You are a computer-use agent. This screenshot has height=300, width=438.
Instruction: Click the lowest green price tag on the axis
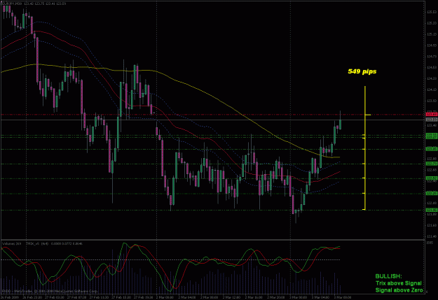tap(432, 210)
